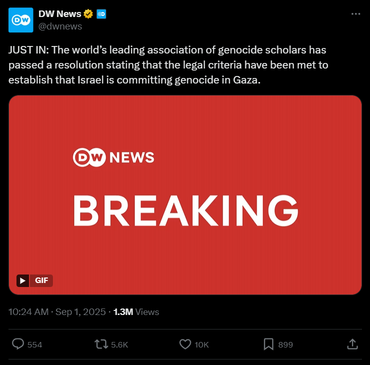Click the reply speech bubble icon
370x365 pixels.
18,344
